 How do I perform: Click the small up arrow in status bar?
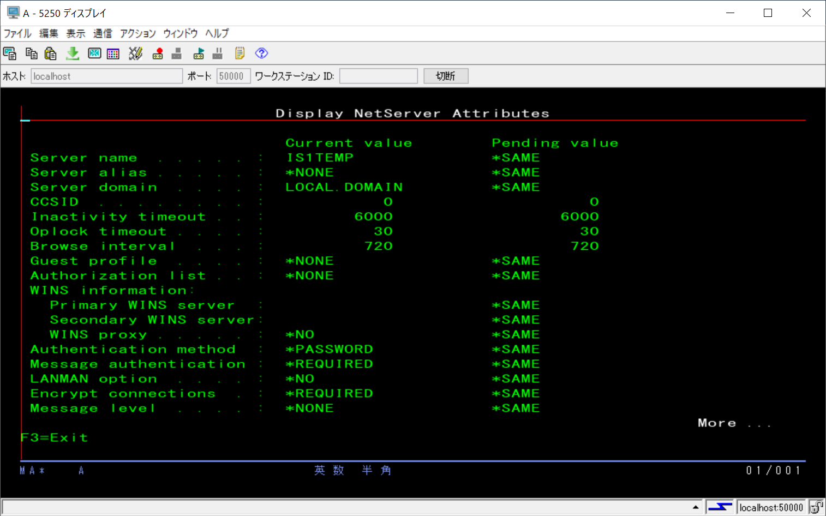click(696, 507)
